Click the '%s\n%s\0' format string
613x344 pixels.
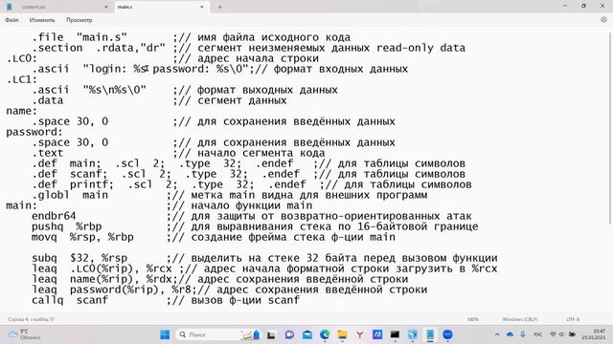click(115, 90)
